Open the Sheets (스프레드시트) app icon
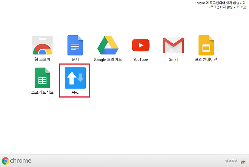This screenshot has width=249, height=167. click(43, 78)
